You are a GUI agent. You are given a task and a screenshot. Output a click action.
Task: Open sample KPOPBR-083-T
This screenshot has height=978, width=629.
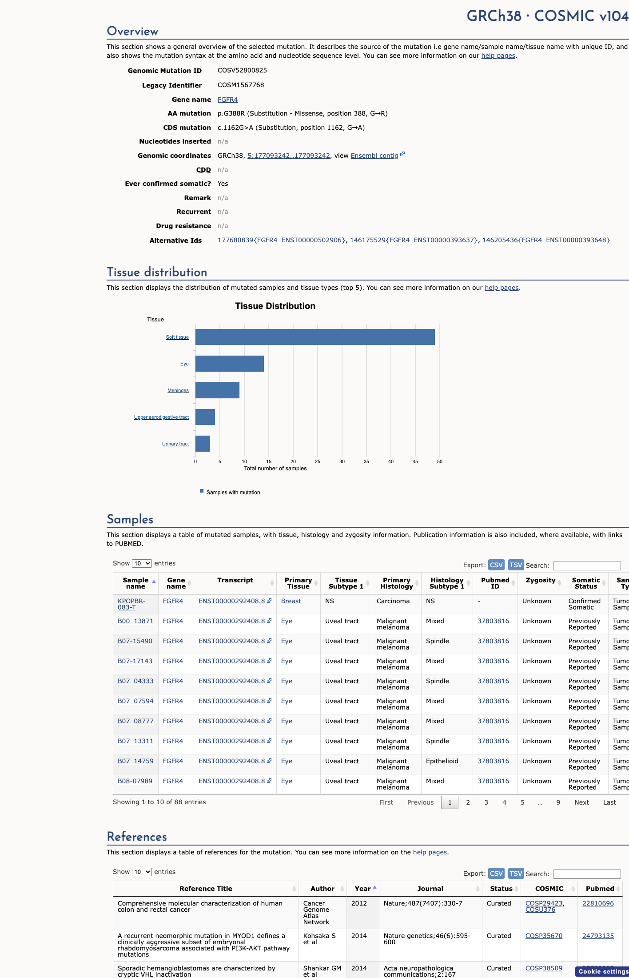131,604
